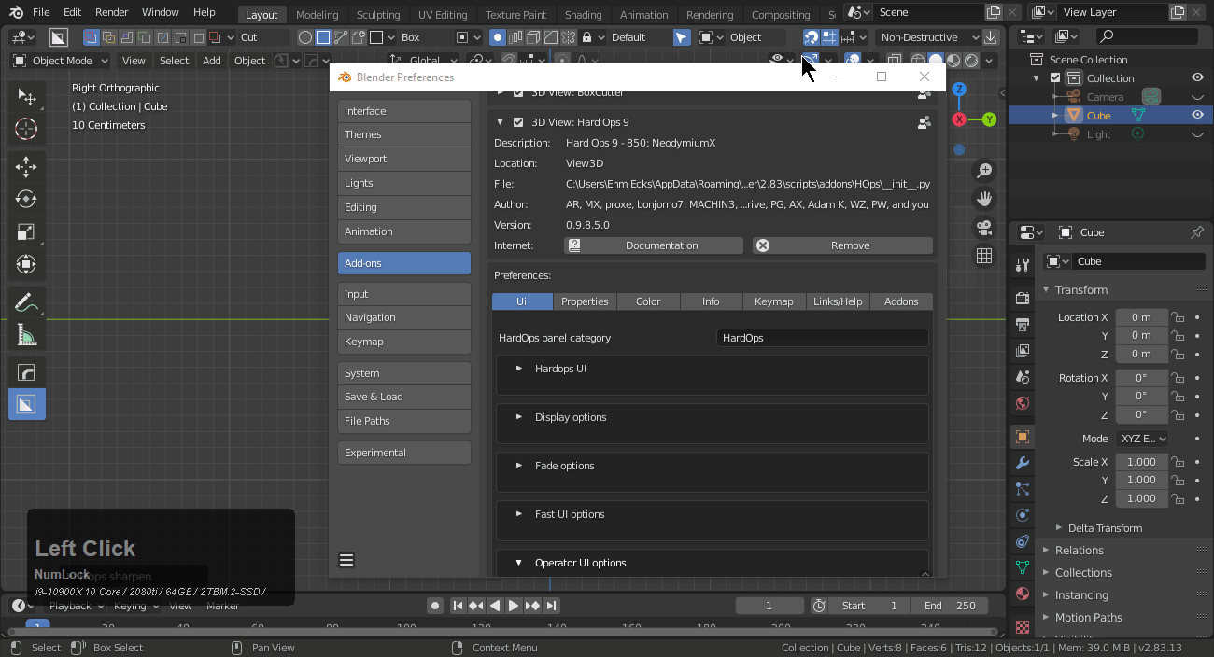1214x657 pixels.
Task: Click the HardOps panel category field
Action: 822,338
